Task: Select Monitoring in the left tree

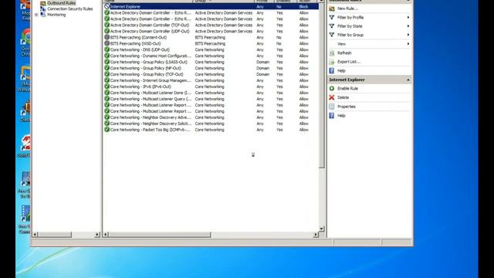Action: tap(56, 15)
